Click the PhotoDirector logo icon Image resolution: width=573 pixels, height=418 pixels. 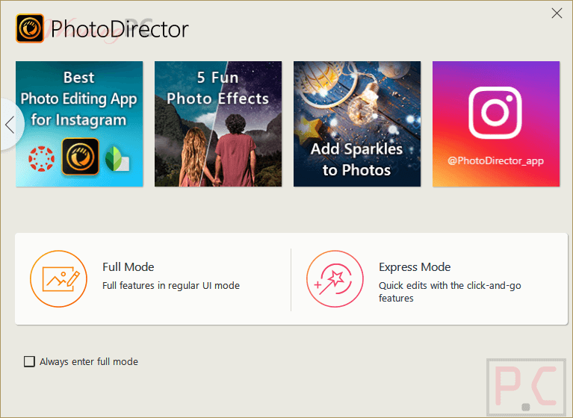[30, 28]
